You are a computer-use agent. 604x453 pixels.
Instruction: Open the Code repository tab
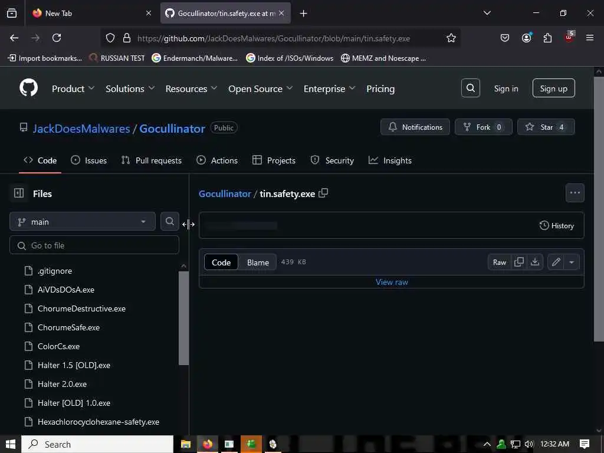pos(40,160)
